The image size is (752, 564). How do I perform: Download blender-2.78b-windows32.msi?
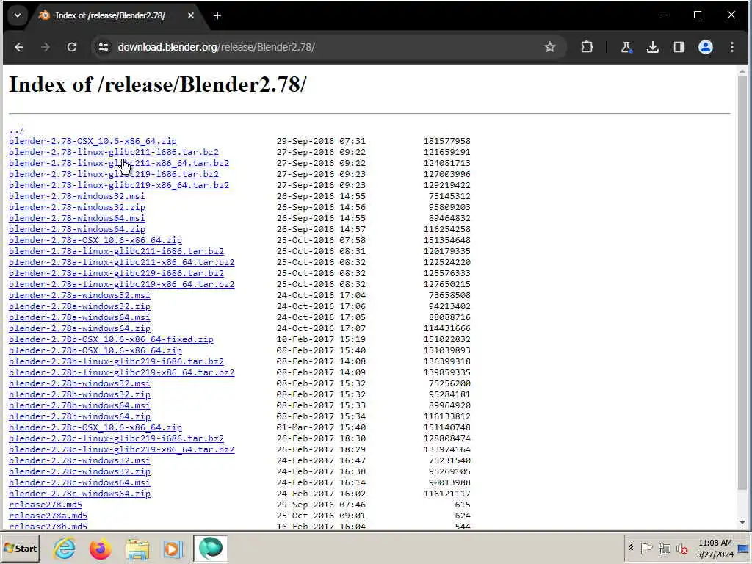tap(79, 383)
